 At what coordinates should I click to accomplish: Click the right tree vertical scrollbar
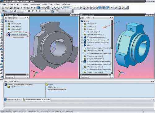(x=112, y=47)
